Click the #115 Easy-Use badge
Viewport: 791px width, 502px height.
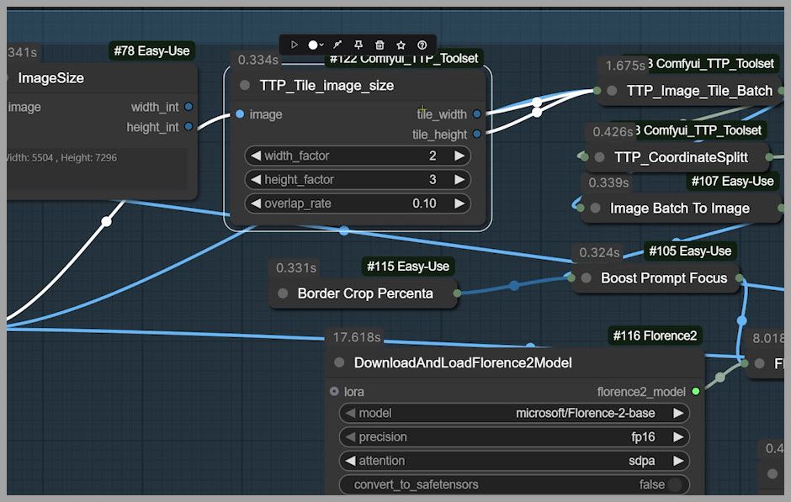(x=408, y=266)
